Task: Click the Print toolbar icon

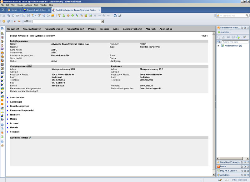Action: [48, 16]
